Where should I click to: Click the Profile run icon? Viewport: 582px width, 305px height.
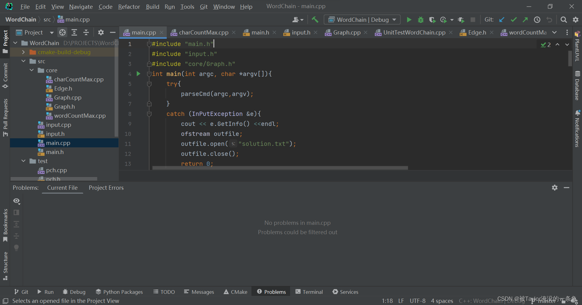(443, 20)
